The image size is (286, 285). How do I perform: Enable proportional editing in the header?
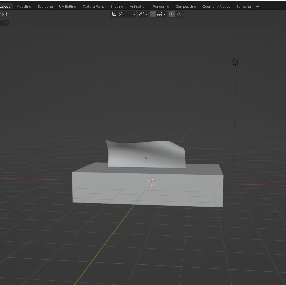pyautogui.click(x=172, y=14)
